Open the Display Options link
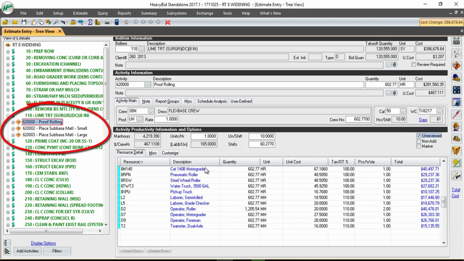The width and height of the screenshot is (464, 261). tap(43, 243)
